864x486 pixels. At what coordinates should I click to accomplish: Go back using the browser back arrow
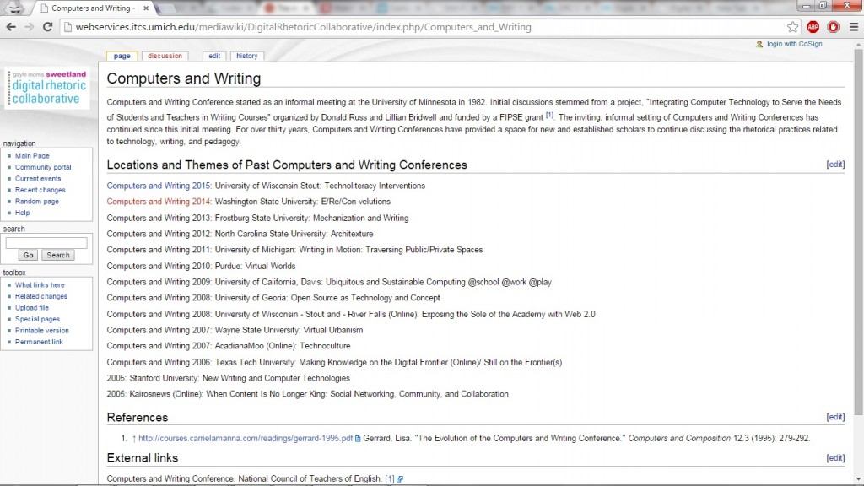(x=11, y=27)
